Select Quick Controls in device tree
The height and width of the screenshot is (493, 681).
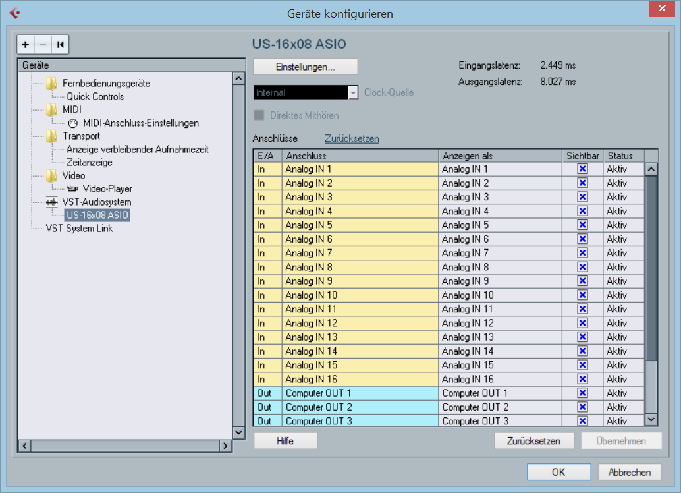point(95,96)
